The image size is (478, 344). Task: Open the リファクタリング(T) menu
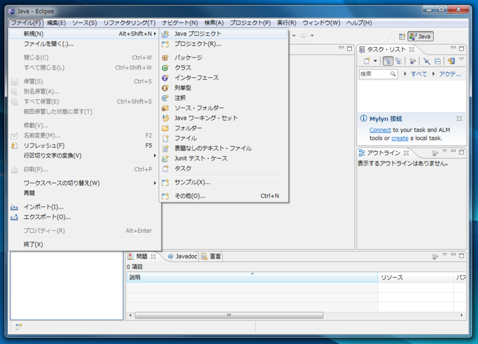coord(129,23)
